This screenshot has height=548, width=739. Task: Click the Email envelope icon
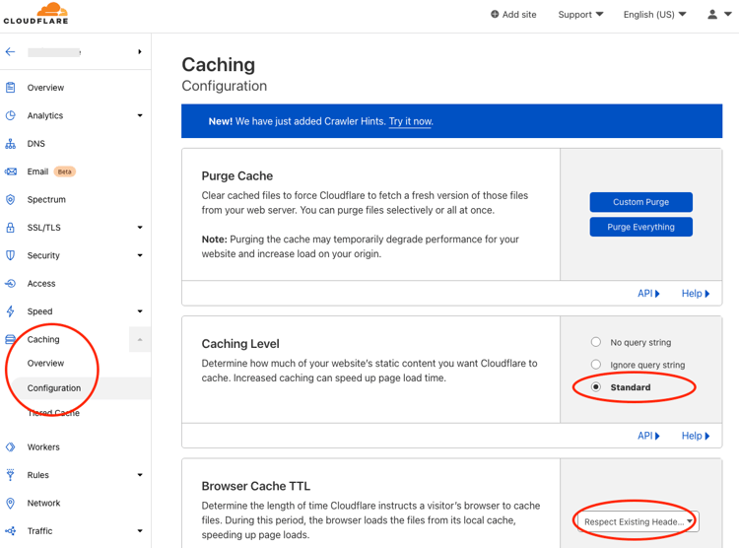tap(11, 171)
